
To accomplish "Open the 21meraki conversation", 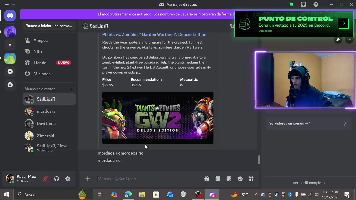I will pos(49,136).
